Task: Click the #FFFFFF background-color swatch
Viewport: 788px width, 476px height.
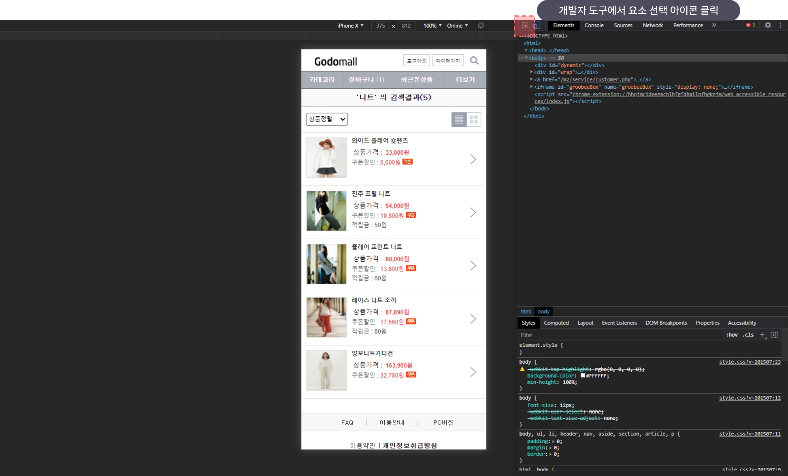Action: tap(583, 376)
